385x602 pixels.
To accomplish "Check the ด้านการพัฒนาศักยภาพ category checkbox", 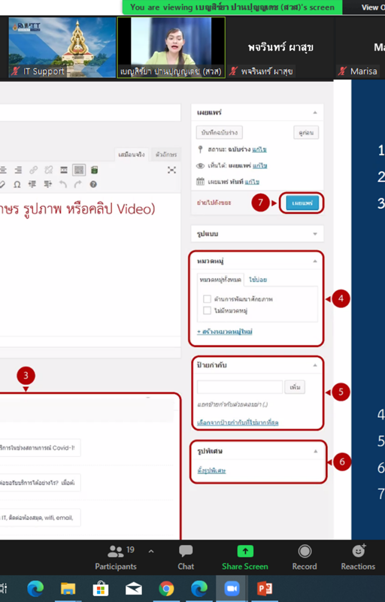I will 207,299.
